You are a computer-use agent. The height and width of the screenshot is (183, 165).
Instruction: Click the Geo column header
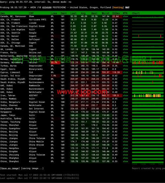[x=3, y=13]
